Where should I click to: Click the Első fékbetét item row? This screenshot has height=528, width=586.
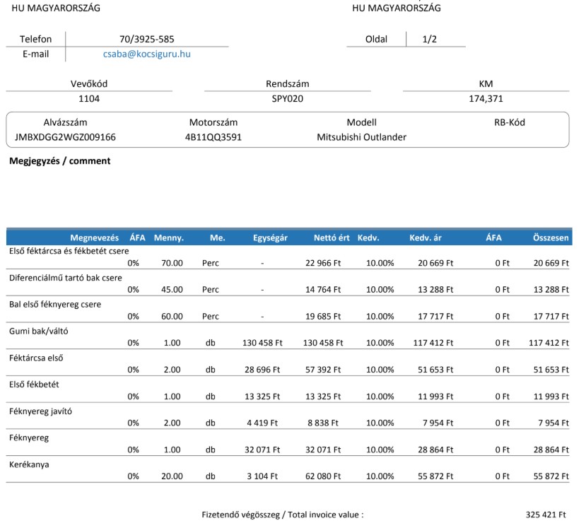tap(288, 389)
